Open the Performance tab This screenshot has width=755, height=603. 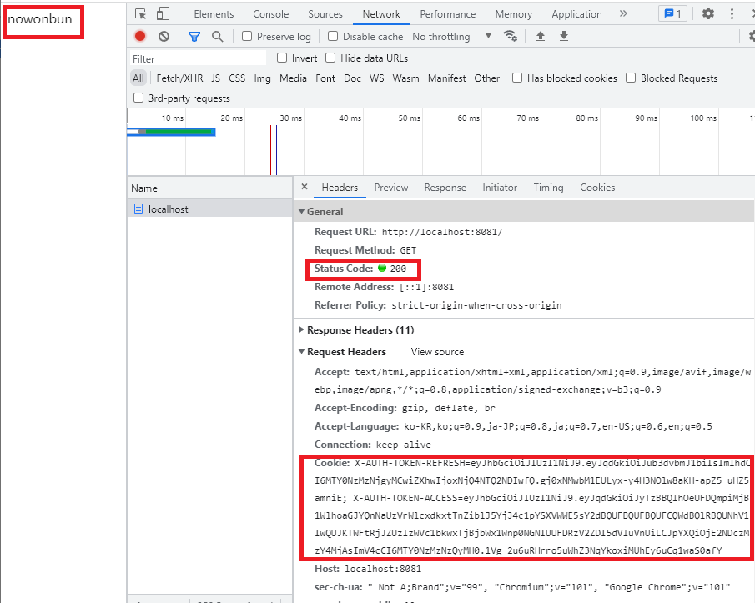448,14
